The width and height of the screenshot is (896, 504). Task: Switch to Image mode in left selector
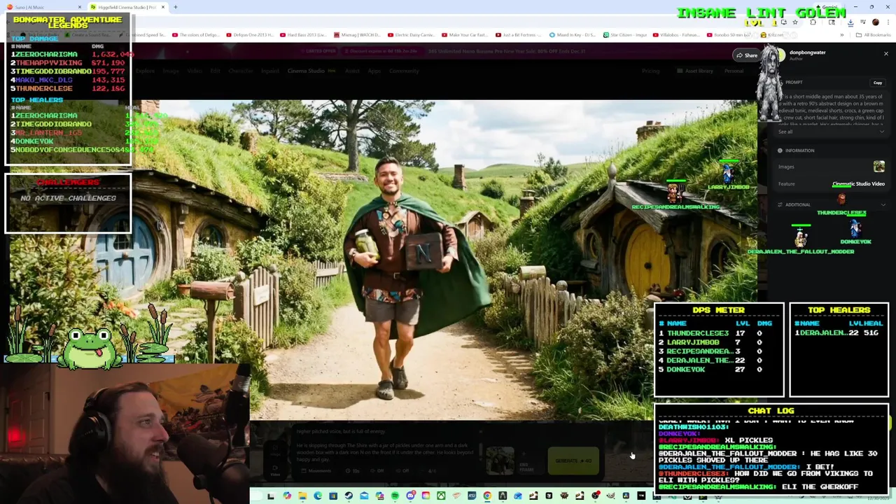[275, 451]
